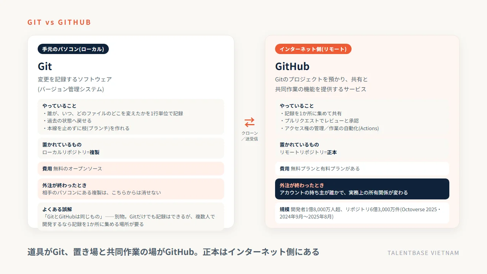The height and width of the screenshot is (274, 487).
Task: Click the よくある誤解 heading
Action: point(57,209)
